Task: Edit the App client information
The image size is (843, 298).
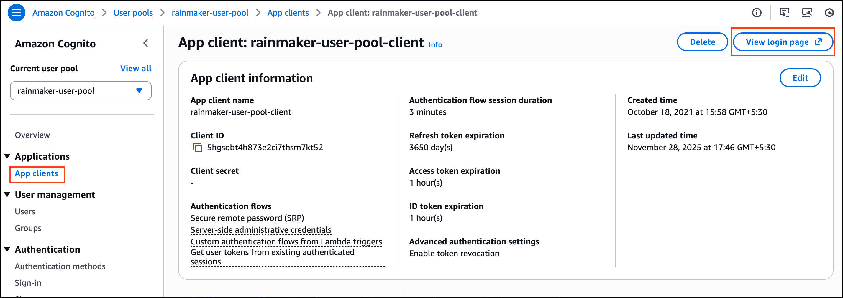Action: (x=800, y=78)
